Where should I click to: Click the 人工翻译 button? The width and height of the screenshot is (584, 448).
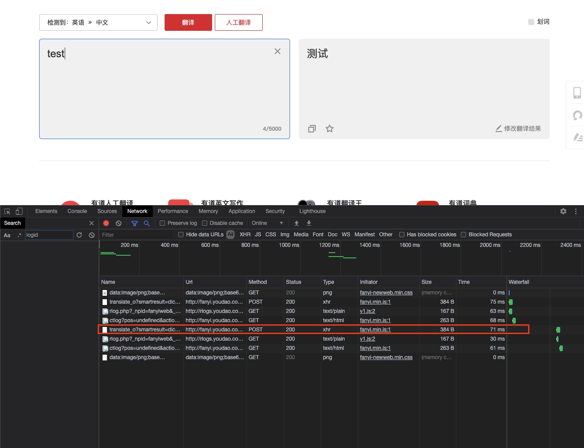[x=239, y=22]
